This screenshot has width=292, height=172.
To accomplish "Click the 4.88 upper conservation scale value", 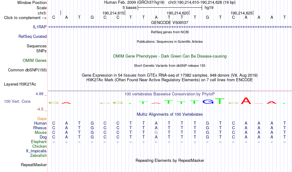I will tap(39, 94).
